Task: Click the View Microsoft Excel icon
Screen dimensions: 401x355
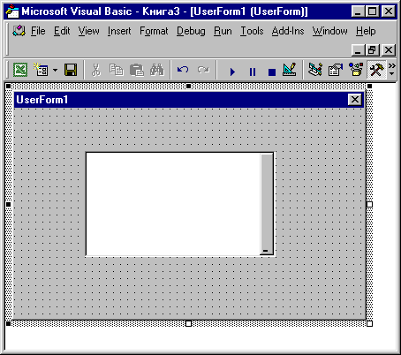Action: coord(20,70)
